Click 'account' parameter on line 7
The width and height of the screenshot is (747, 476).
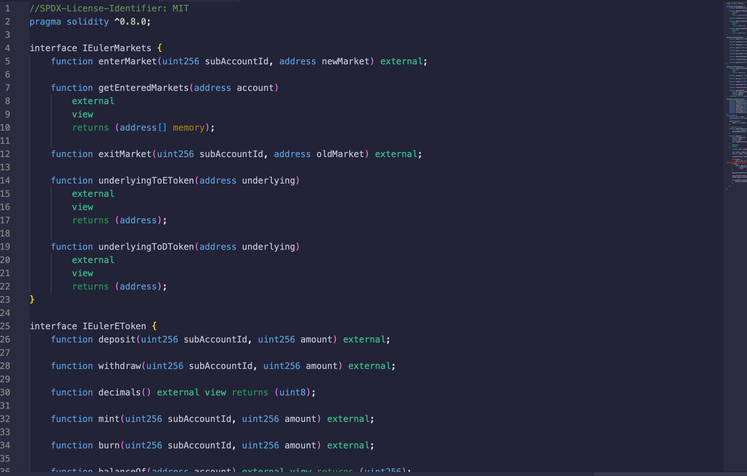[255, 88]
